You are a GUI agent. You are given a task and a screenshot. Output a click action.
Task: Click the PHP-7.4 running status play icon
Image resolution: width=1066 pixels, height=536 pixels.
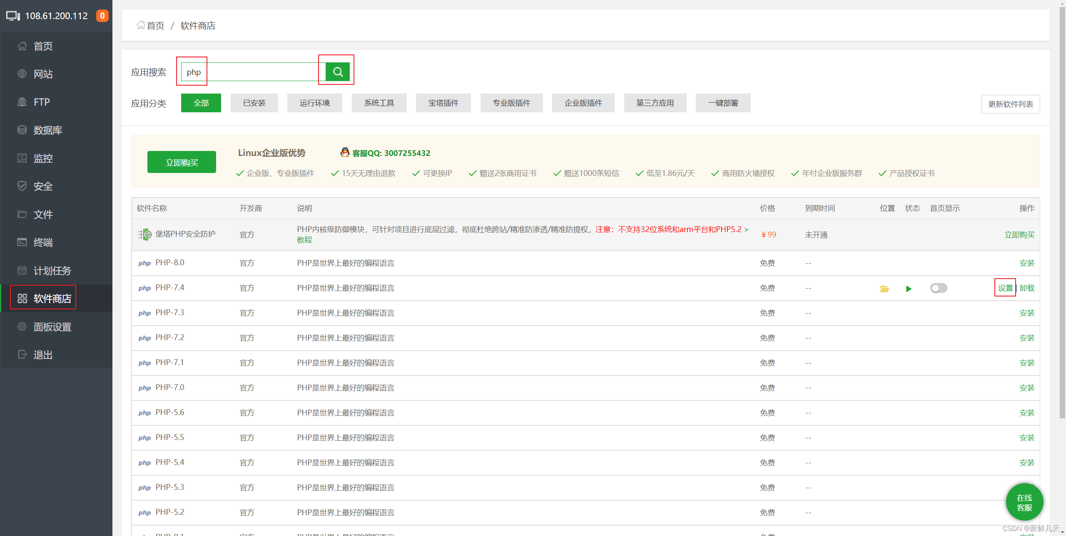(x=909, y=289)
